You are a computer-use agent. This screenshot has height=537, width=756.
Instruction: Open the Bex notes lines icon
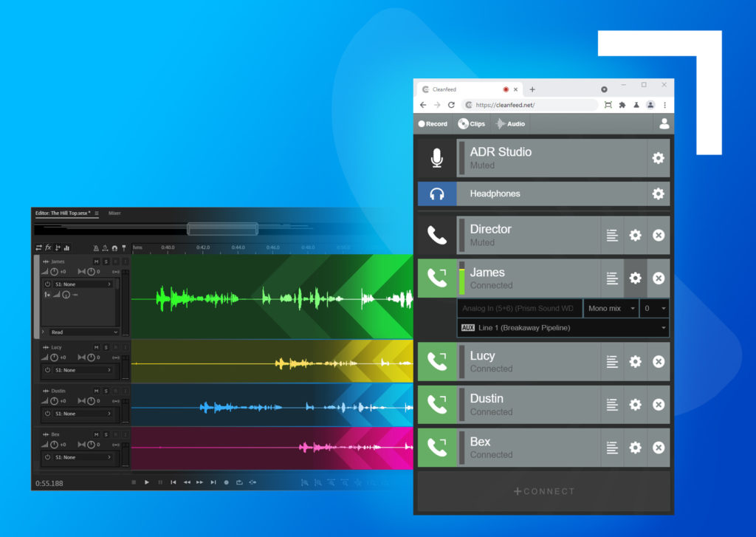coord(612,448)
